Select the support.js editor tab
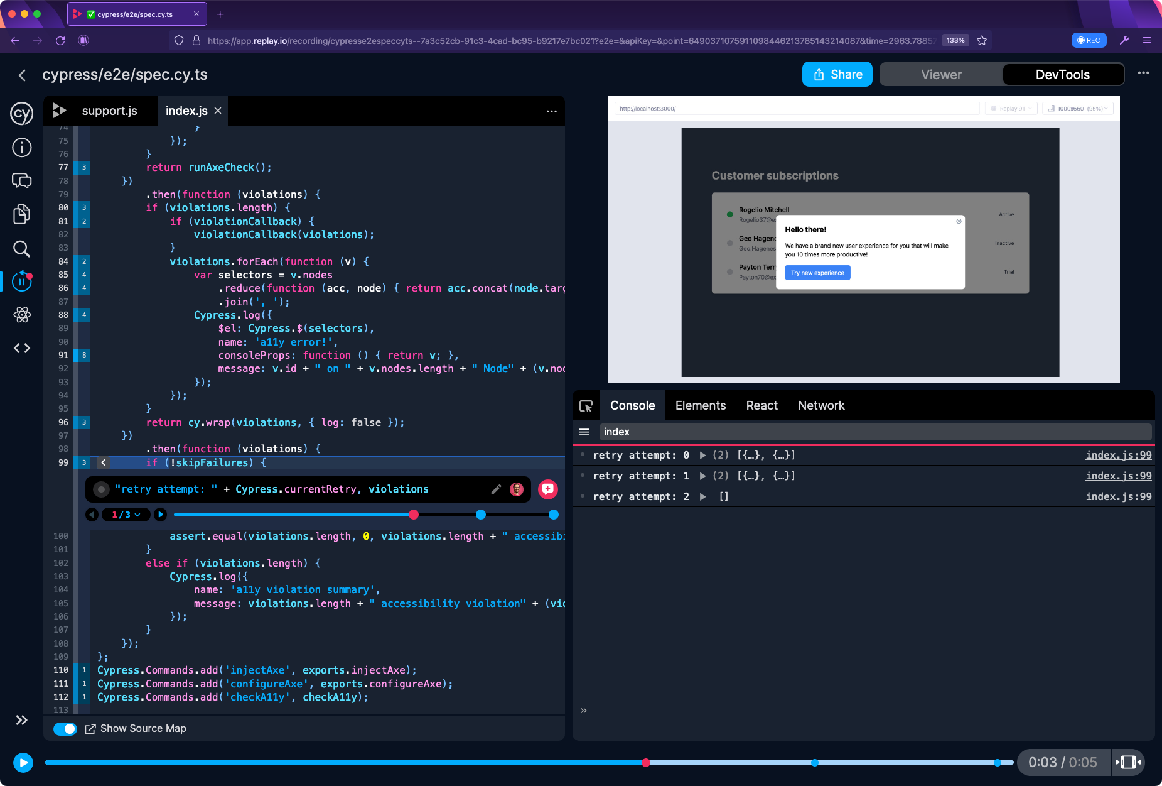Image resolution: width=1162 pixels, height=786 pixels. point(109,111)
